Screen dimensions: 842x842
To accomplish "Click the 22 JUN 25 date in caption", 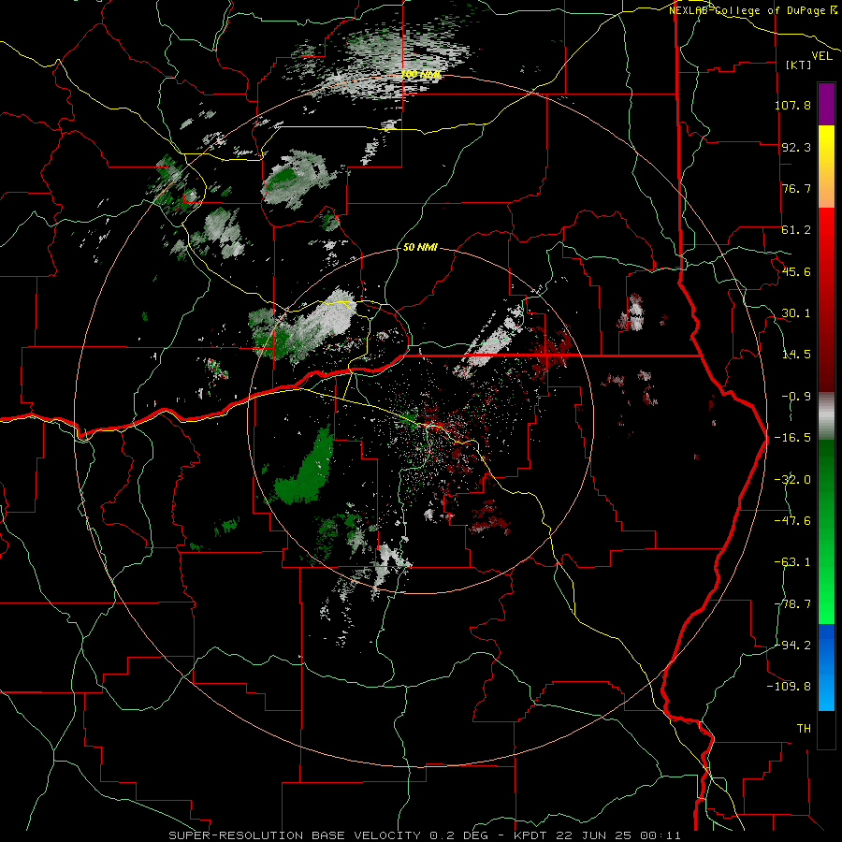I will (x=594, y=835).
